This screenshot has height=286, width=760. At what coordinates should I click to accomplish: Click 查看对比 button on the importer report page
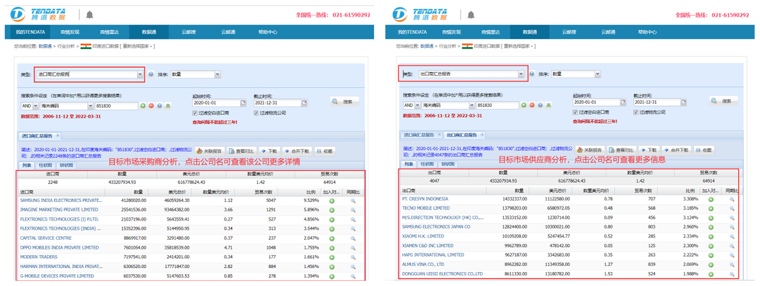(x=242, y=150)
